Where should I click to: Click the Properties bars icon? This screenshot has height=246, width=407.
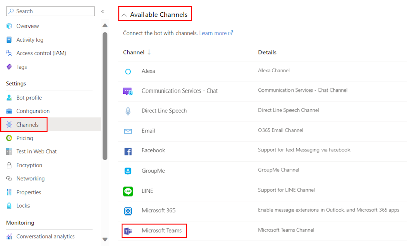(9, 192)
